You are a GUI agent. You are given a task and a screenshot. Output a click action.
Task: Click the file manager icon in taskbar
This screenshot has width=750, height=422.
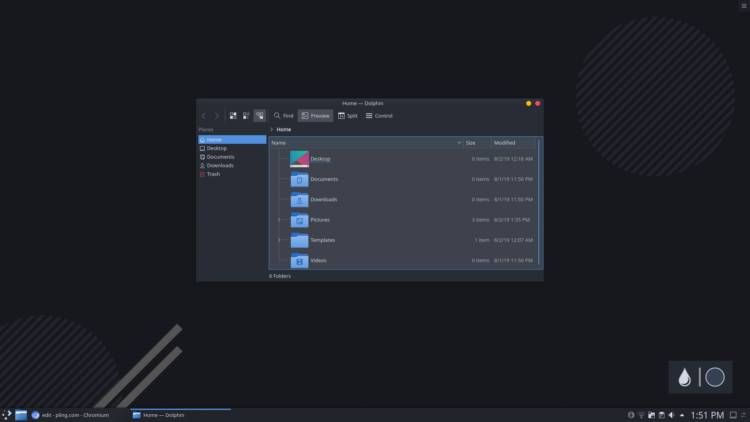click(x=21, y=415)
